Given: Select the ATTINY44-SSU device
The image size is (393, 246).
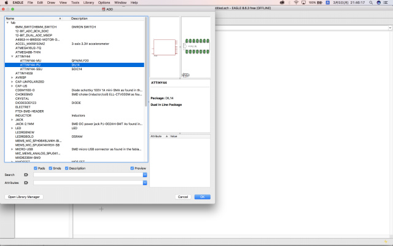Looking at the screenshot, I should [31, 69].
